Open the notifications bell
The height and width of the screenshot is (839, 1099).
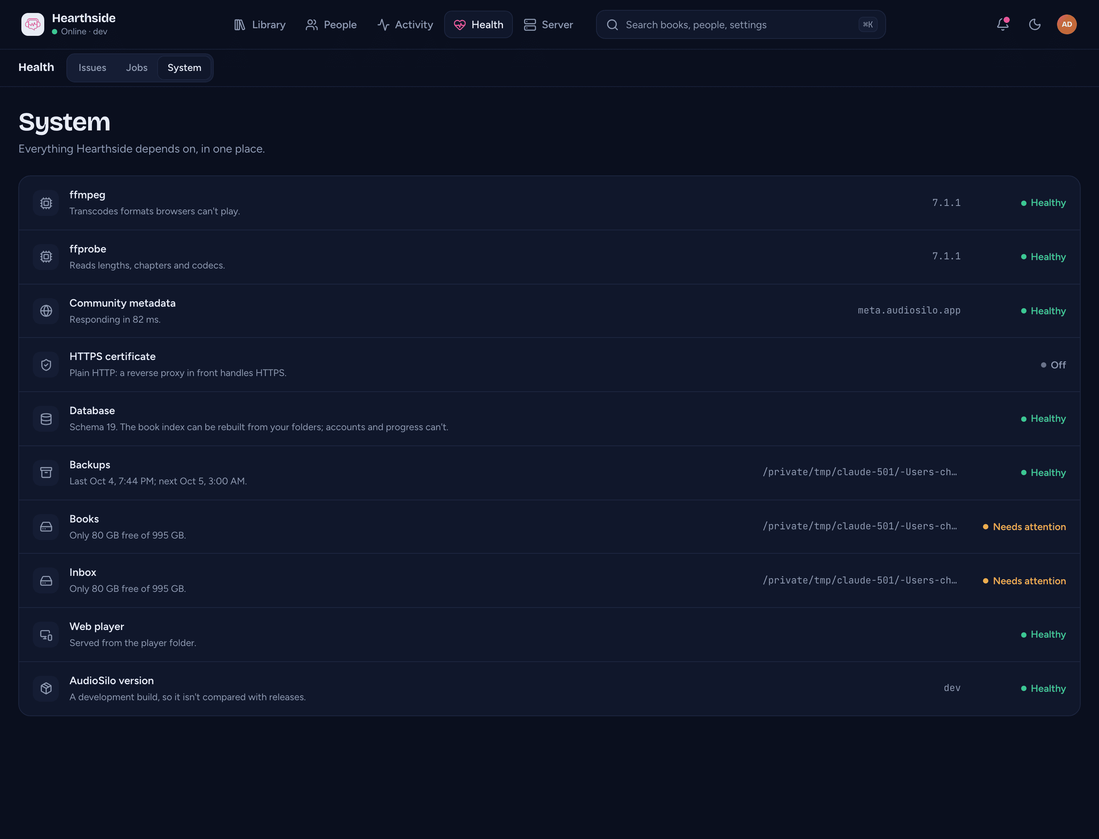(x=1002, y=24)
